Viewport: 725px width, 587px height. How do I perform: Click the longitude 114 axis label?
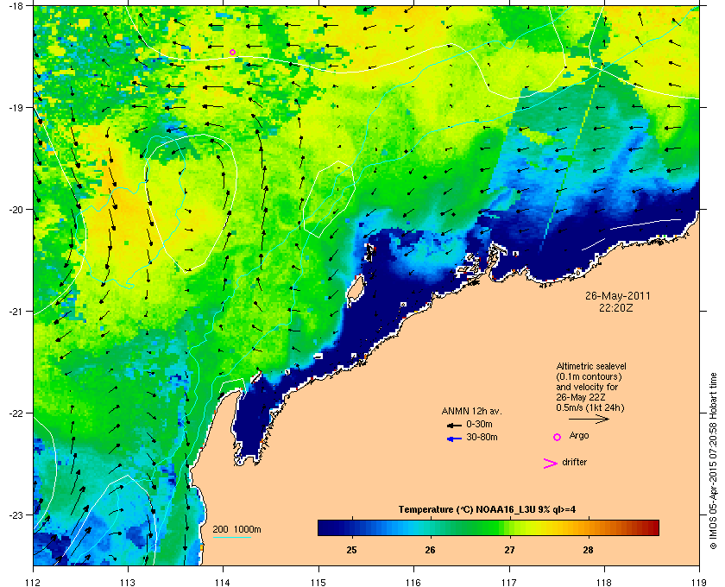coord(223,583)
